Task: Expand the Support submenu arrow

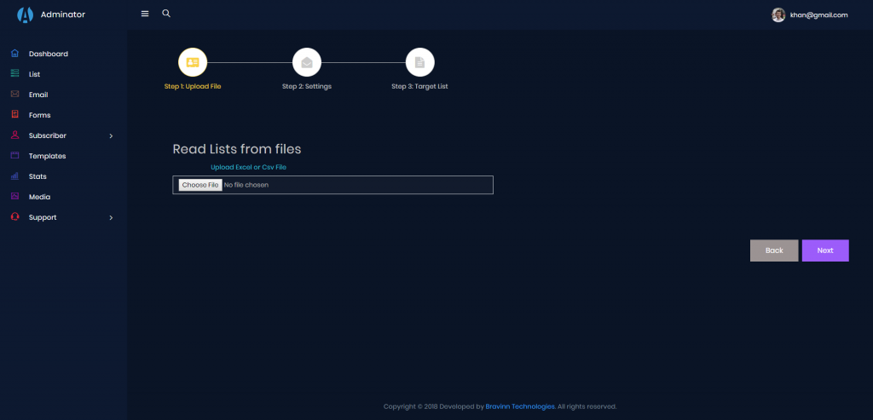Action: pyautogui.click(x=111, y=217)
